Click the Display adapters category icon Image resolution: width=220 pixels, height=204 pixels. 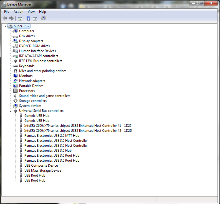tap(16, 41)
